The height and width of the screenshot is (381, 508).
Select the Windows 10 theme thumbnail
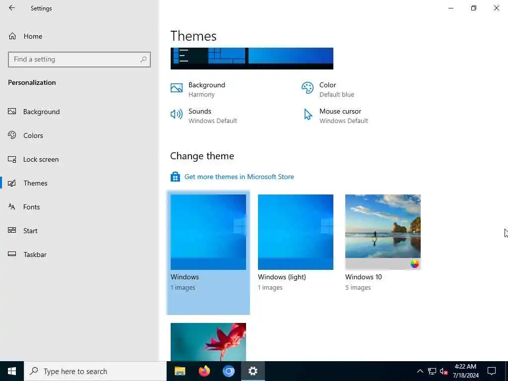(383, 232)
